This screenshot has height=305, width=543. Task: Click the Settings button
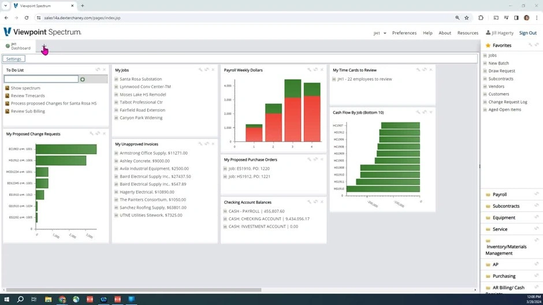click(13, 59)
